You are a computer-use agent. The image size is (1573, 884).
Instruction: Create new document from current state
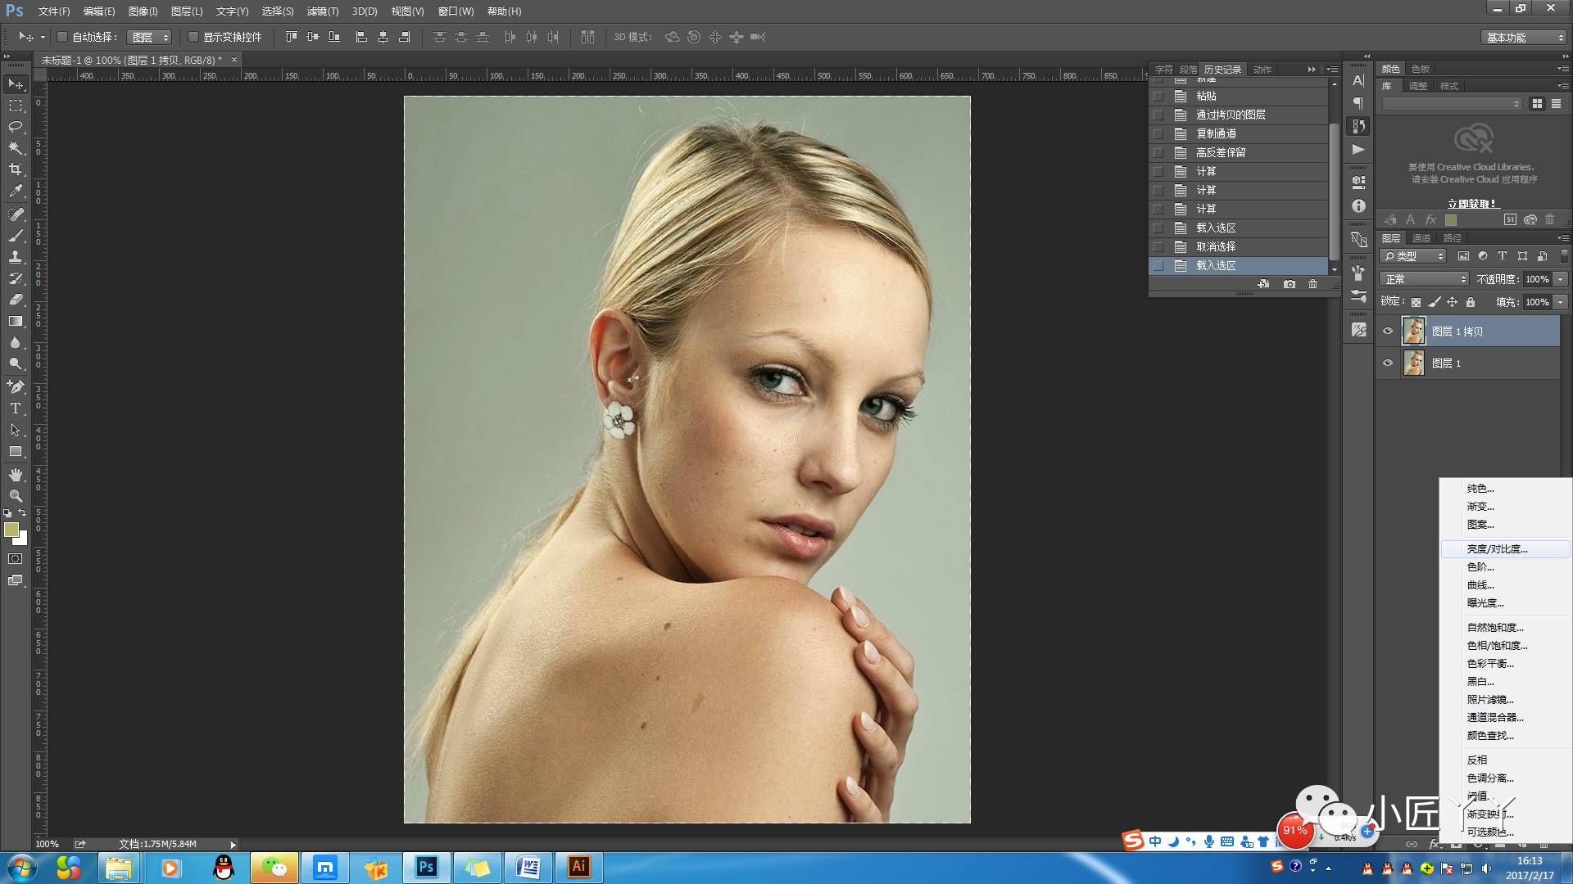(x=1264, y=284)
